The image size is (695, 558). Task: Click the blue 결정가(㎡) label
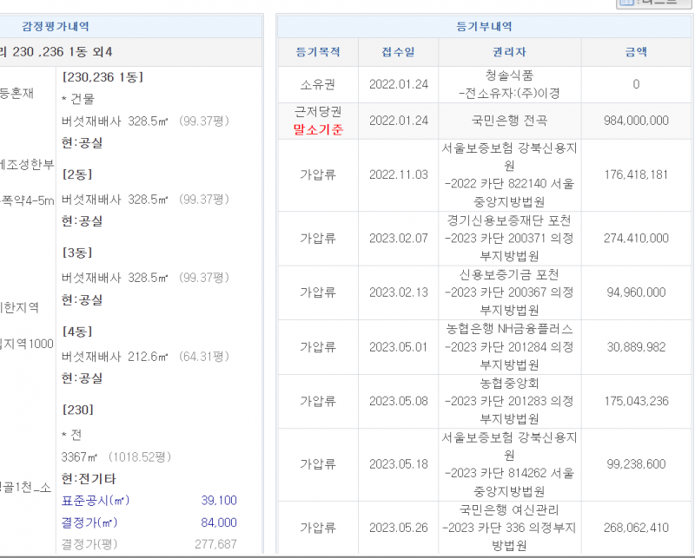[x=89, y=522]
